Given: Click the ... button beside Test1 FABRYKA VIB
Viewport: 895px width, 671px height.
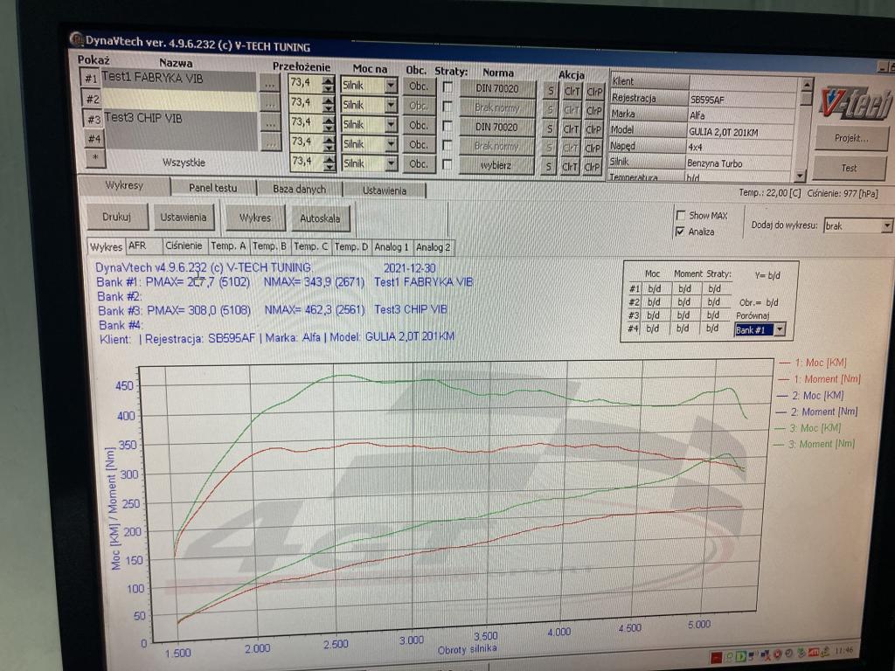Looking at the screenshot, I should 269,83.
